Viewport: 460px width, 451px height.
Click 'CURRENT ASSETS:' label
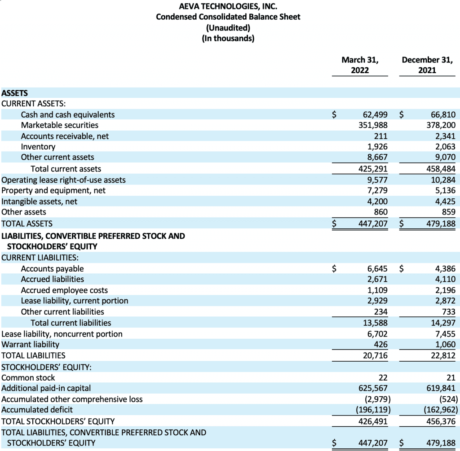click(x=33, y=104)
